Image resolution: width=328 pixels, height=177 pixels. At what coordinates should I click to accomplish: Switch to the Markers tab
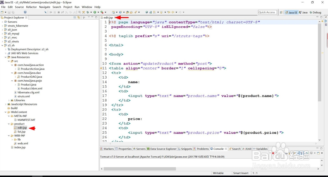(107, 149)
